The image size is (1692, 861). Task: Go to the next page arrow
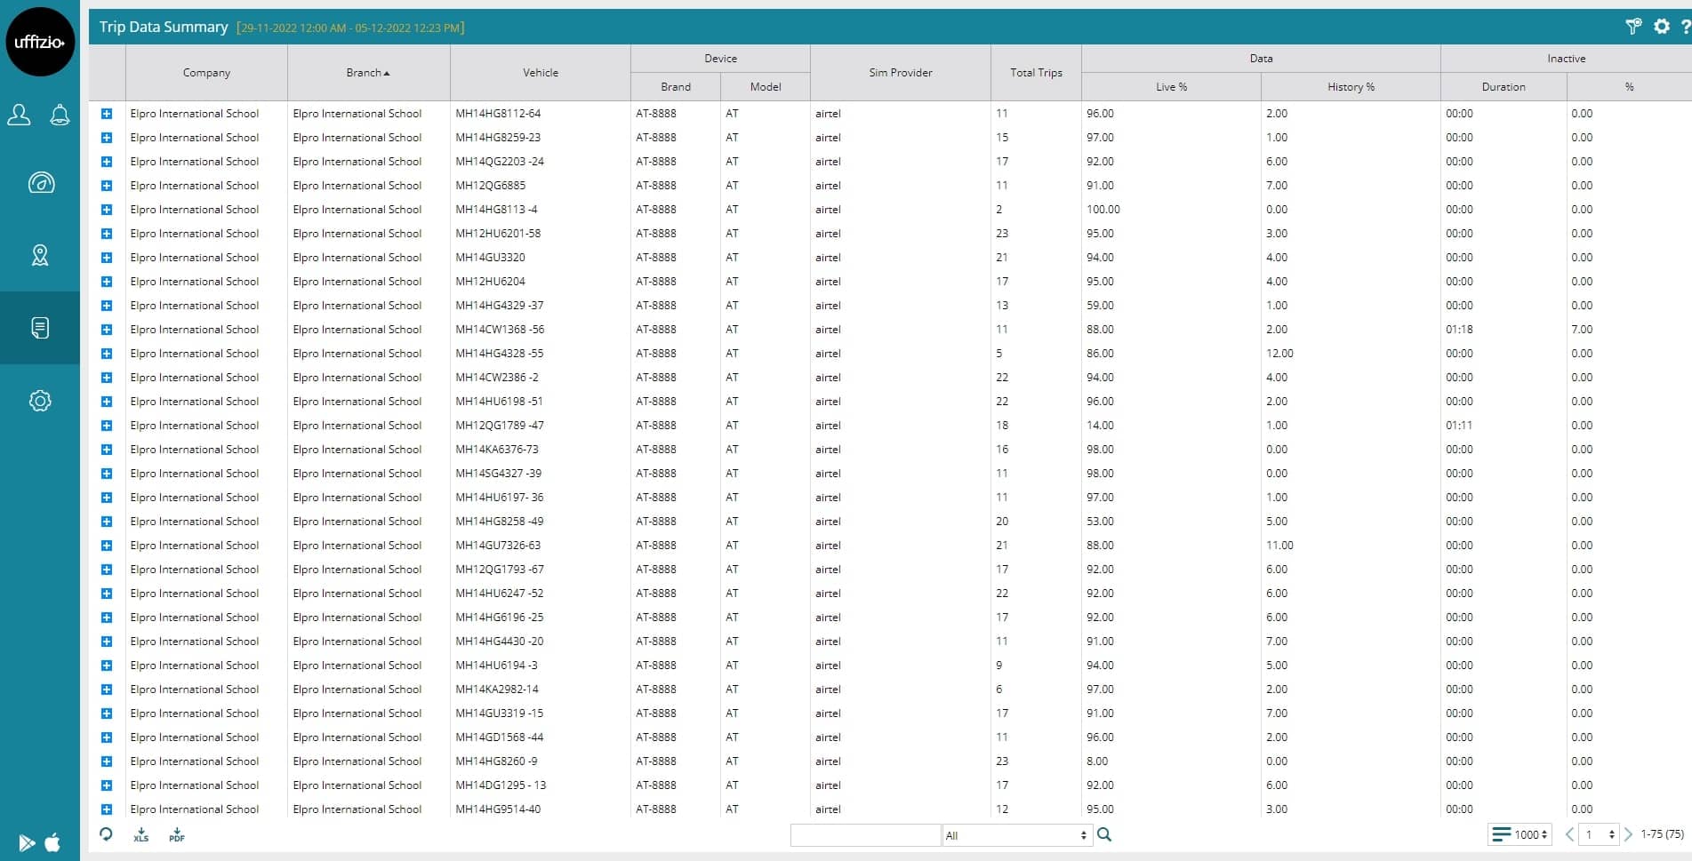(x=1628, y=834)
